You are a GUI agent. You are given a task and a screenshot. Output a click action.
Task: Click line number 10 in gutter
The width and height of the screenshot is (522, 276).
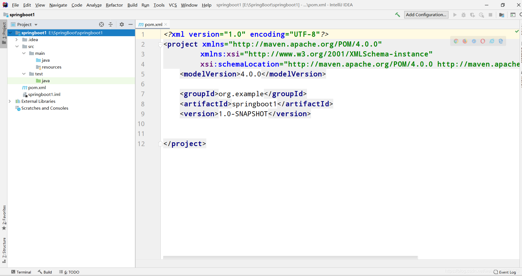141,124
